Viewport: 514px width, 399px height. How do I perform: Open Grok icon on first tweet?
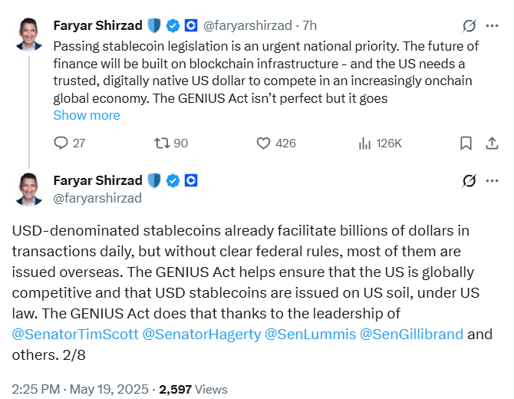(469, 25)
